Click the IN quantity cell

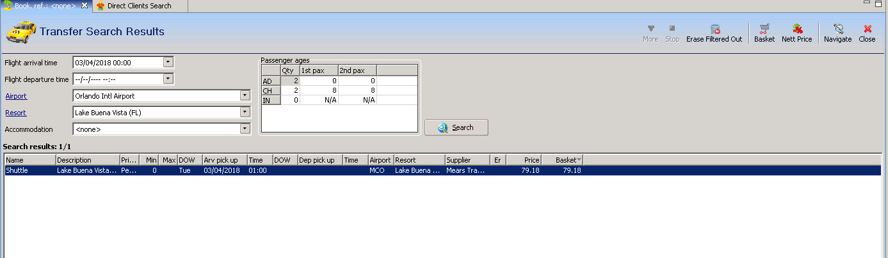290,100
